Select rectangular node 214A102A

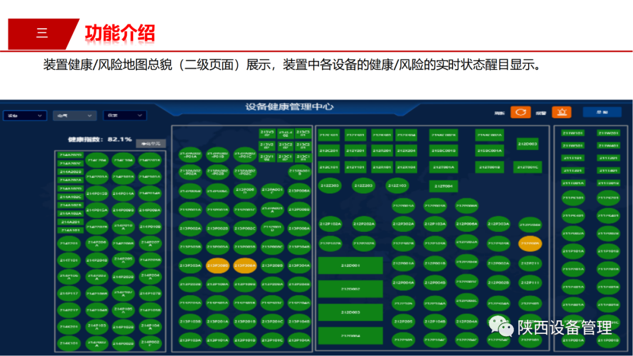coord(71,213)
